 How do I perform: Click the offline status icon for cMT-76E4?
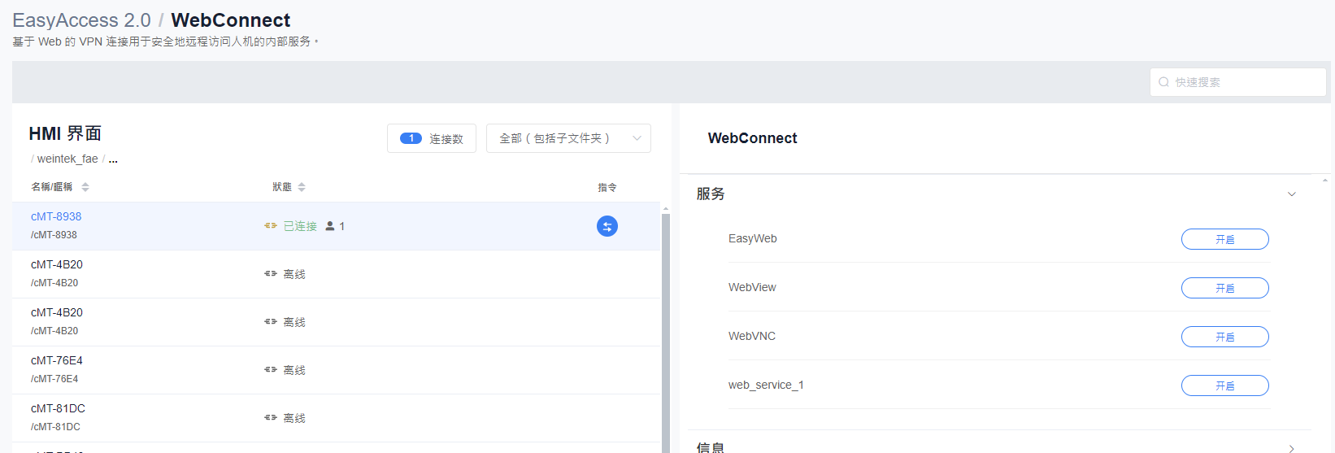tap(271, 370)
